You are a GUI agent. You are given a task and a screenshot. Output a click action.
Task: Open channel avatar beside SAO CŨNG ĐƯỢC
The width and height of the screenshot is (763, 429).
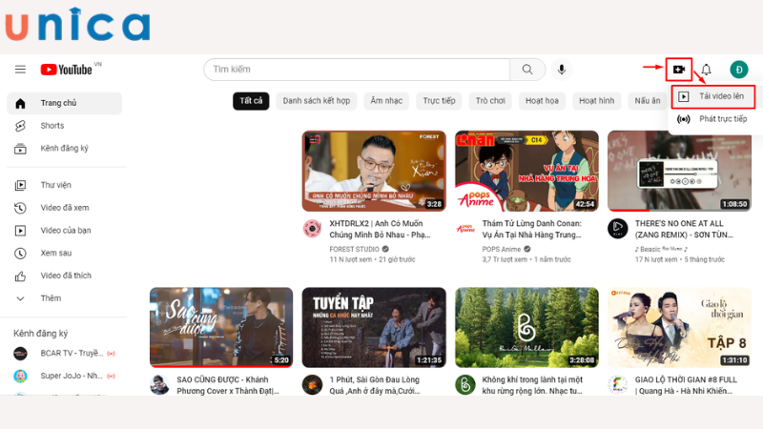tap(159, 385)
